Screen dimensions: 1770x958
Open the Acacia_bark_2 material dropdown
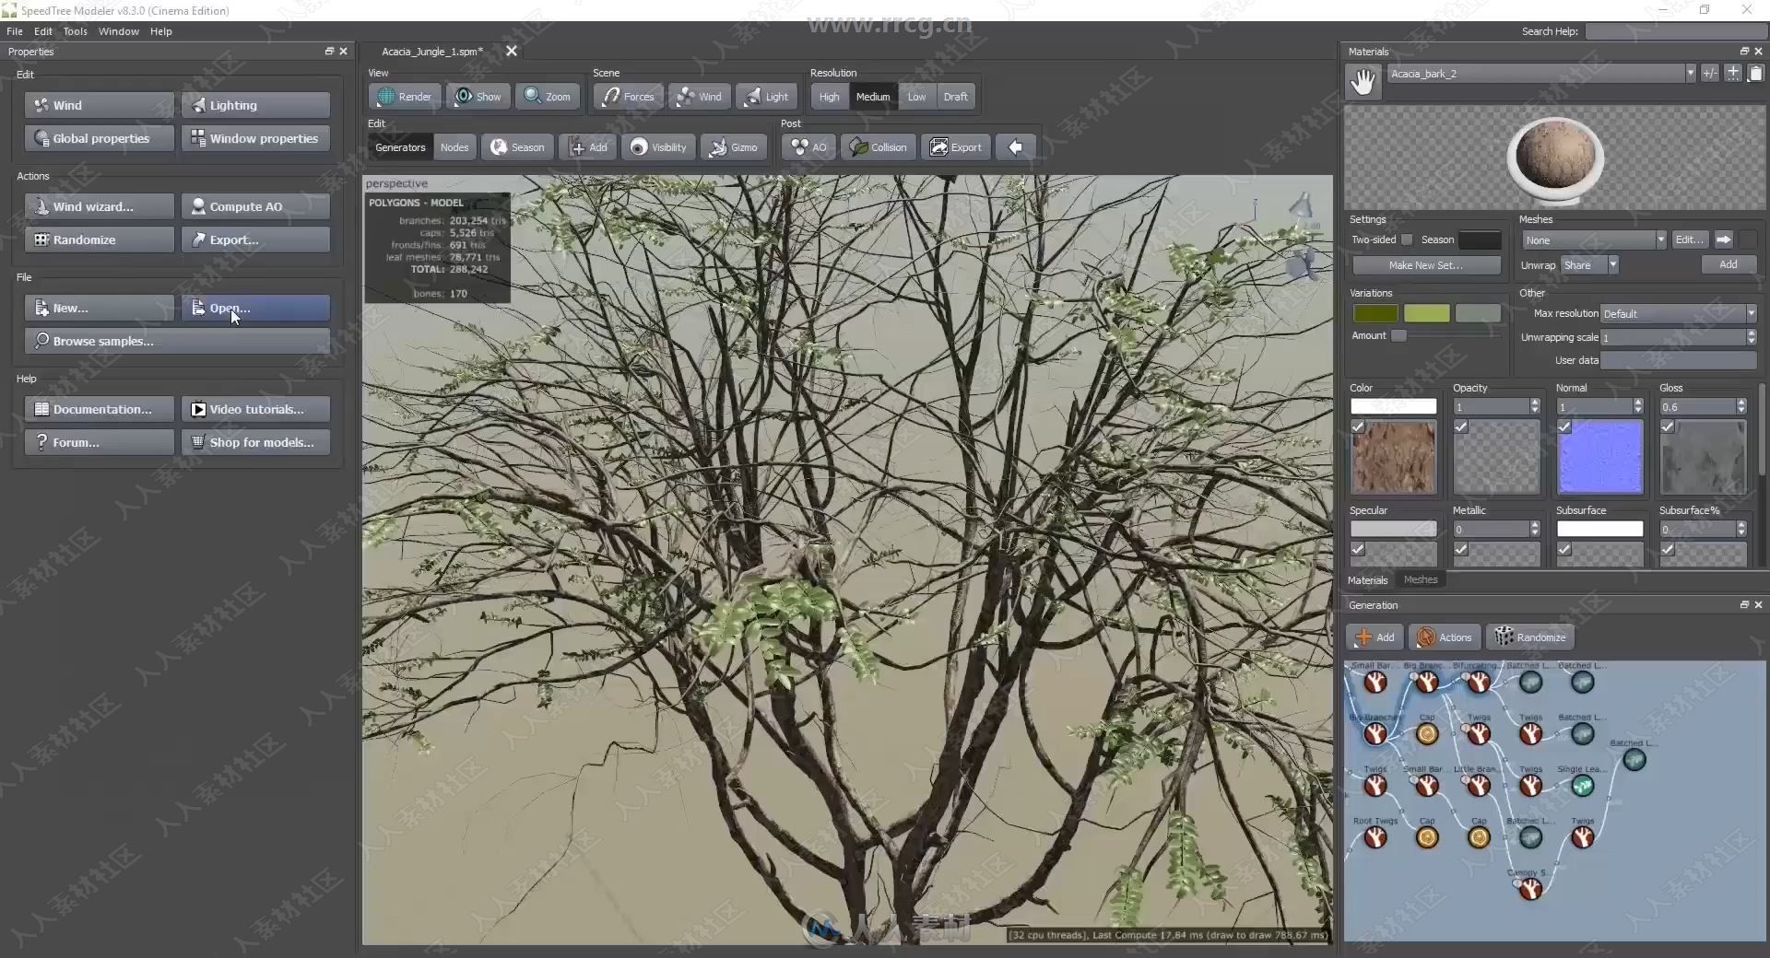pyautogui.click(x=1541, y=74)
